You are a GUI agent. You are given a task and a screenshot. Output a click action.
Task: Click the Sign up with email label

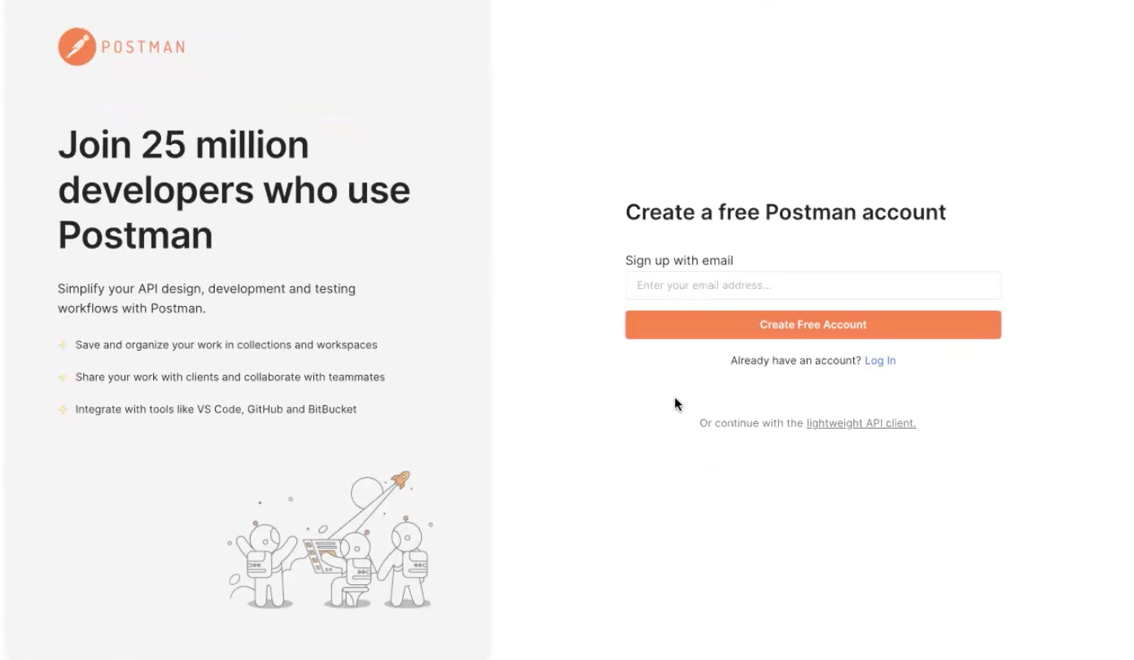(x=679, y=260)
